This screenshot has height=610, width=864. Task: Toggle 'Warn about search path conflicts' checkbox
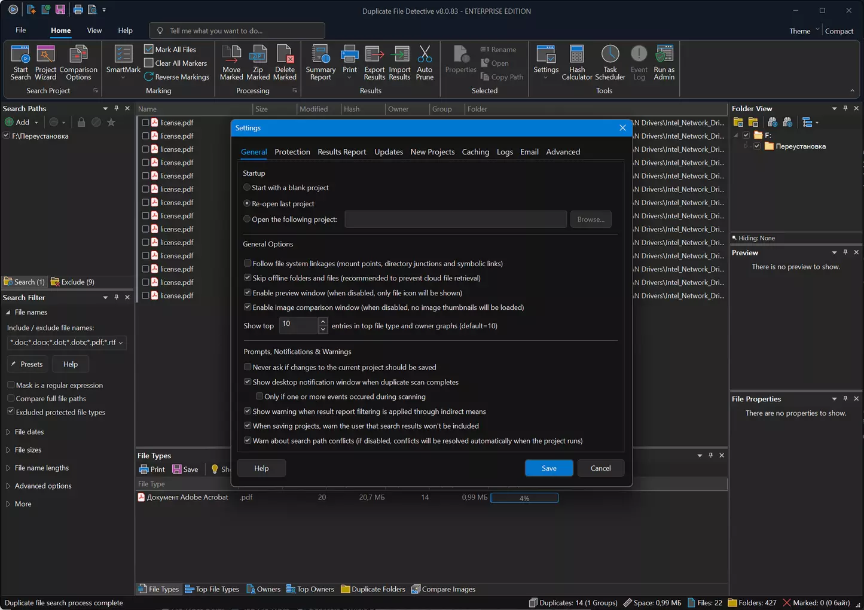(248, 441)
